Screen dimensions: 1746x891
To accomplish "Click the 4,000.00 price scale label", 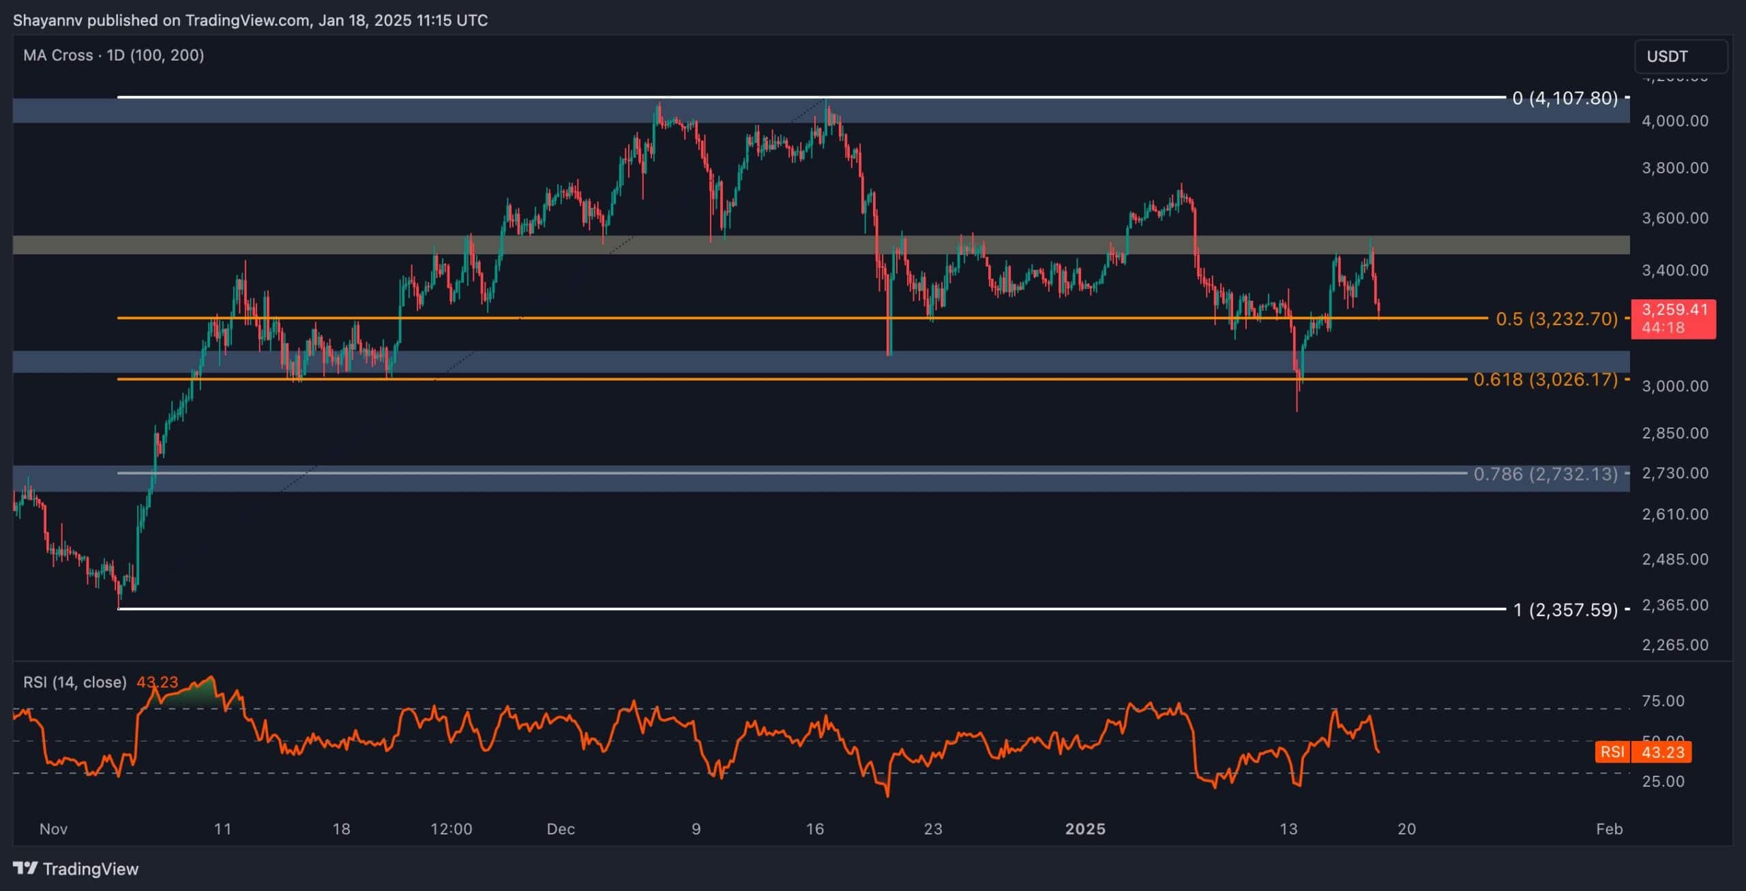I will [x=1674, y=121].
